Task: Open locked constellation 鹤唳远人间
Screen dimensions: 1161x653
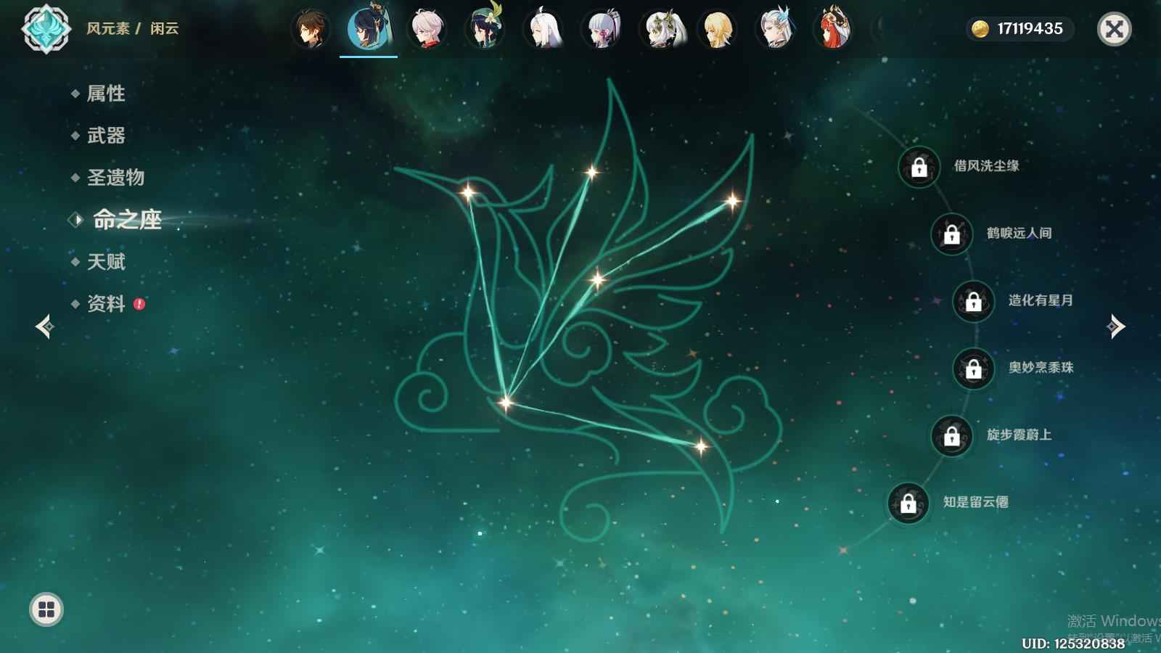Action: tap(952, 234)
